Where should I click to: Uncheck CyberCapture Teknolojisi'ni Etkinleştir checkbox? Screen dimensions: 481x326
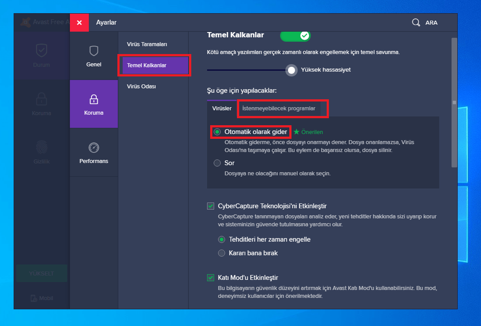[x=211, y=206]
